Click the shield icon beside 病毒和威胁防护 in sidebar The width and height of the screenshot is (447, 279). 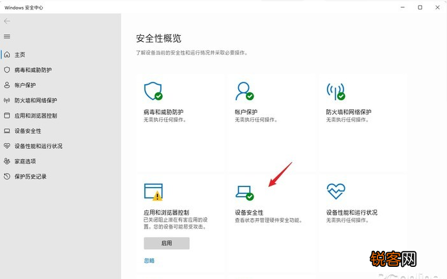(7, 70)
